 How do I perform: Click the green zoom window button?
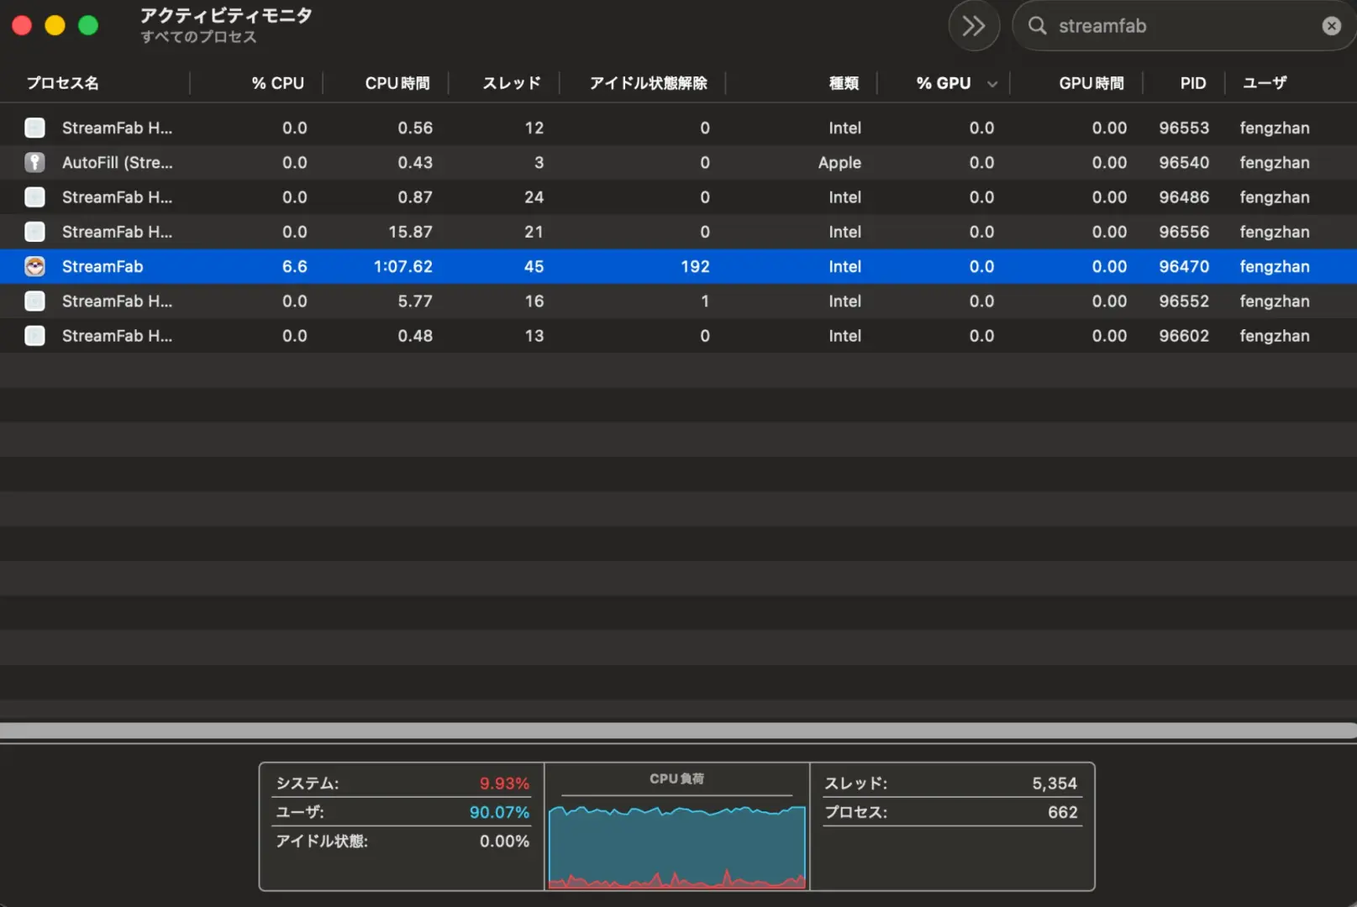pos(88,26)
